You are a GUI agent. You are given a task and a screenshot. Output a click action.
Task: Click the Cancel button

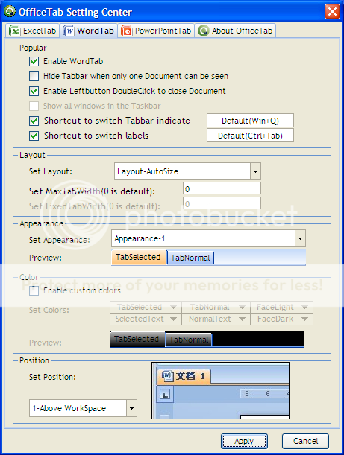(305, 441)
